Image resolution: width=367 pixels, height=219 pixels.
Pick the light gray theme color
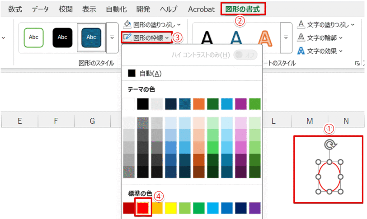[157, 104]
